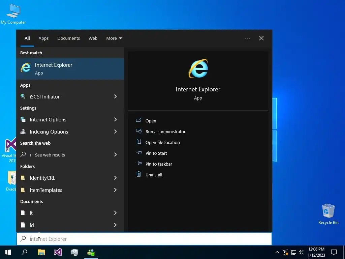
Task: Switch to the Documents search tab
Action: (x=68, y=38)
